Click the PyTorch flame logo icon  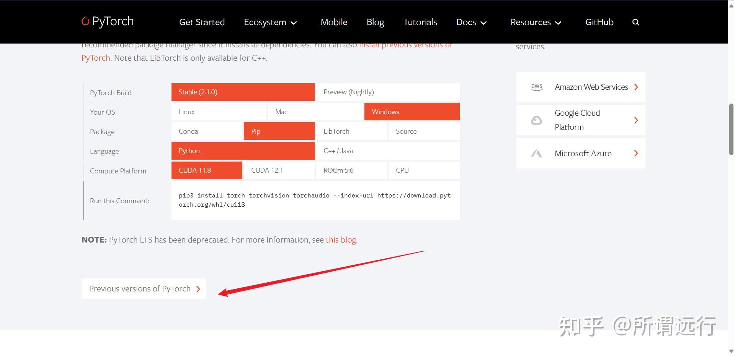[85, 21]
